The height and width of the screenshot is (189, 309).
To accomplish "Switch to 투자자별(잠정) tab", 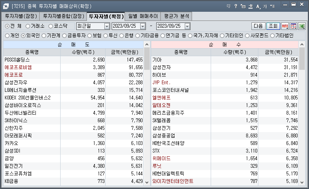I will pyautogui.click(x=21, y=16).
